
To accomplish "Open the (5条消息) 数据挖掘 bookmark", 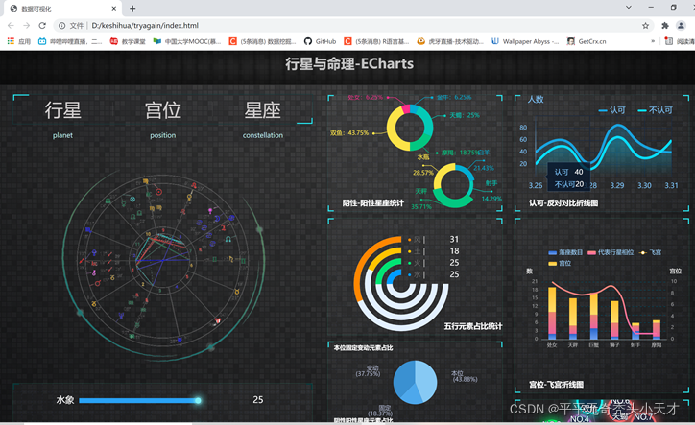I will 262,41.
